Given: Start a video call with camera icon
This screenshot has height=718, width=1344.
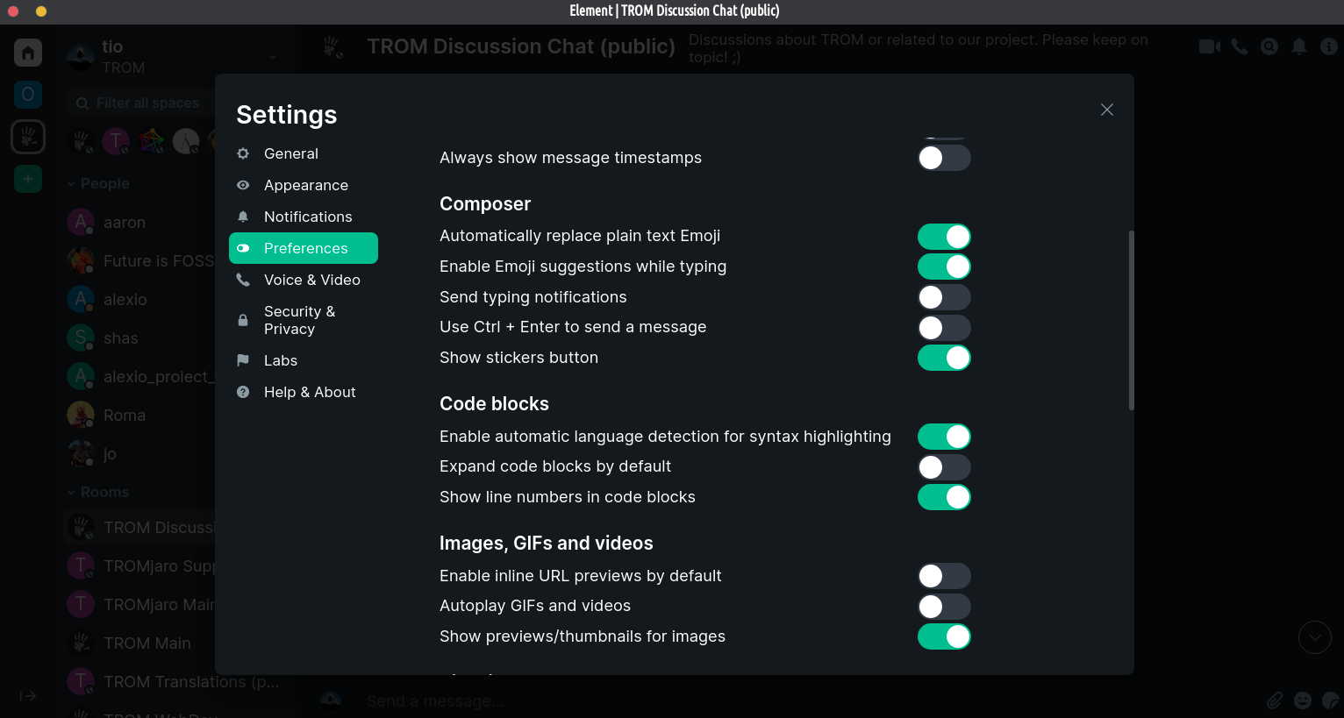Looking at the screenshot, I should (1210, 46).
